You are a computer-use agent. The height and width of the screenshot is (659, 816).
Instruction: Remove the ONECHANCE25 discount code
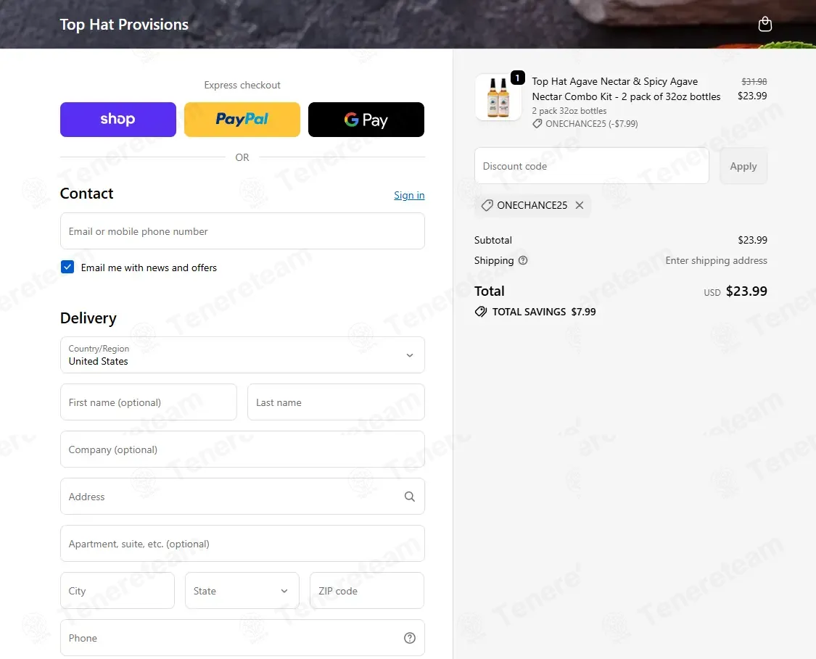pos(580,205)
